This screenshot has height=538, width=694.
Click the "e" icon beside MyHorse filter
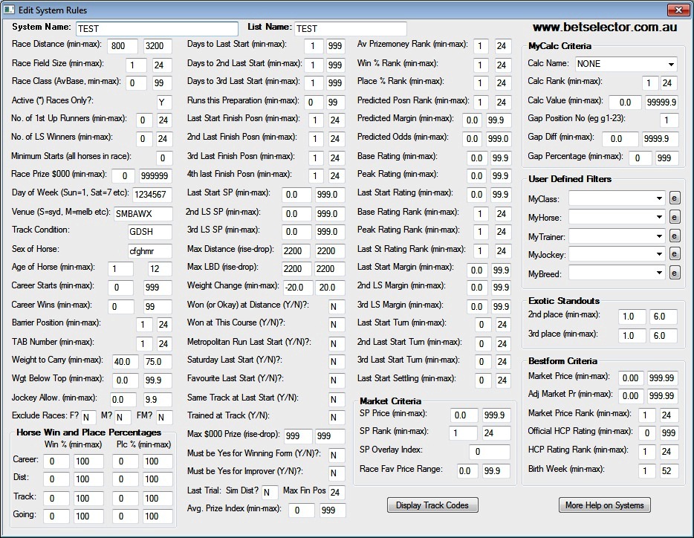pos(676,215)
